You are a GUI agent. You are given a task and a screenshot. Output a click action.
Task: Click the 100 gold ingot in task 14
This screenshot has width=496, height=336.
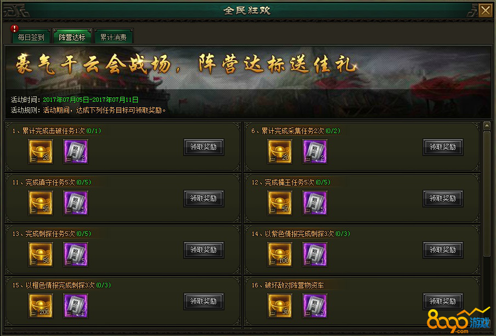pos(280,254)
